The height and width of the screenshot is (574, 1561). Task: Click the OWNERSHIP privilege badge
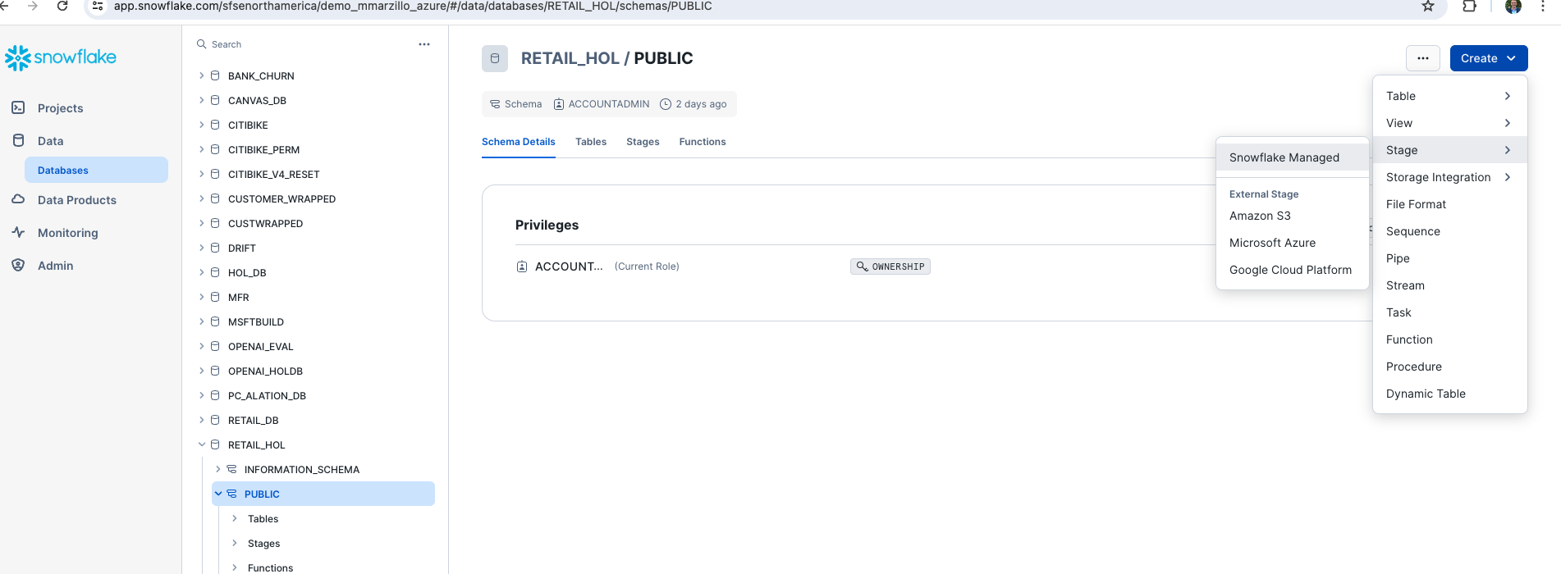click(x=890, y=266)
